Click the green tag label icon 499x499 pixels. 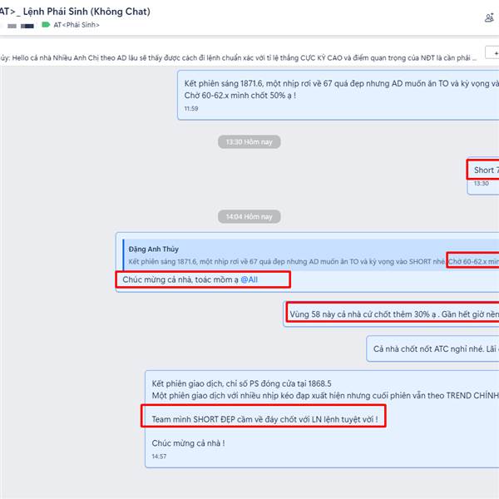click(x=46, y=25)
